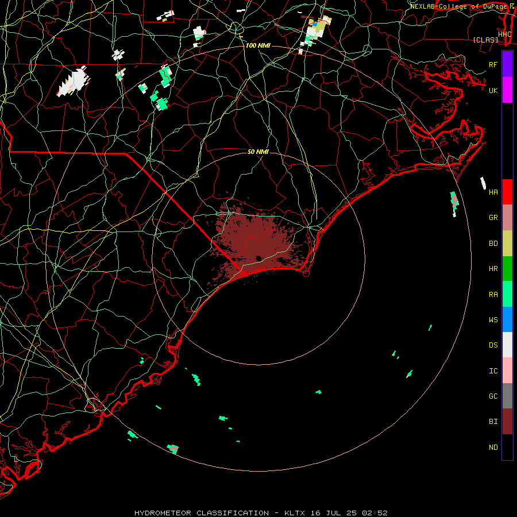Click the 50 NMI range ring label
The image size is (517, 517).
(258, 152)
